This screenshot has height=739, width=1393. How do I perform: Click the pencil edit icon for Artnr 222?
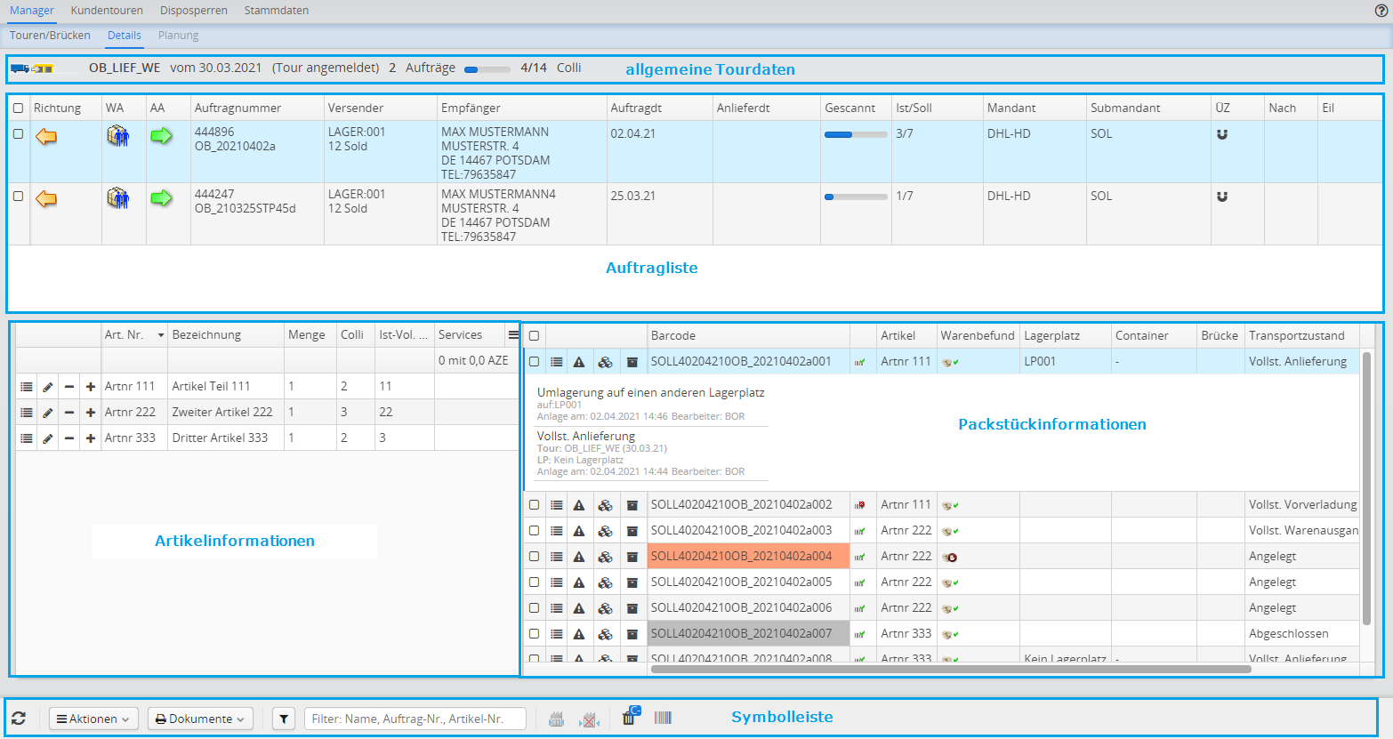(48, 413)
